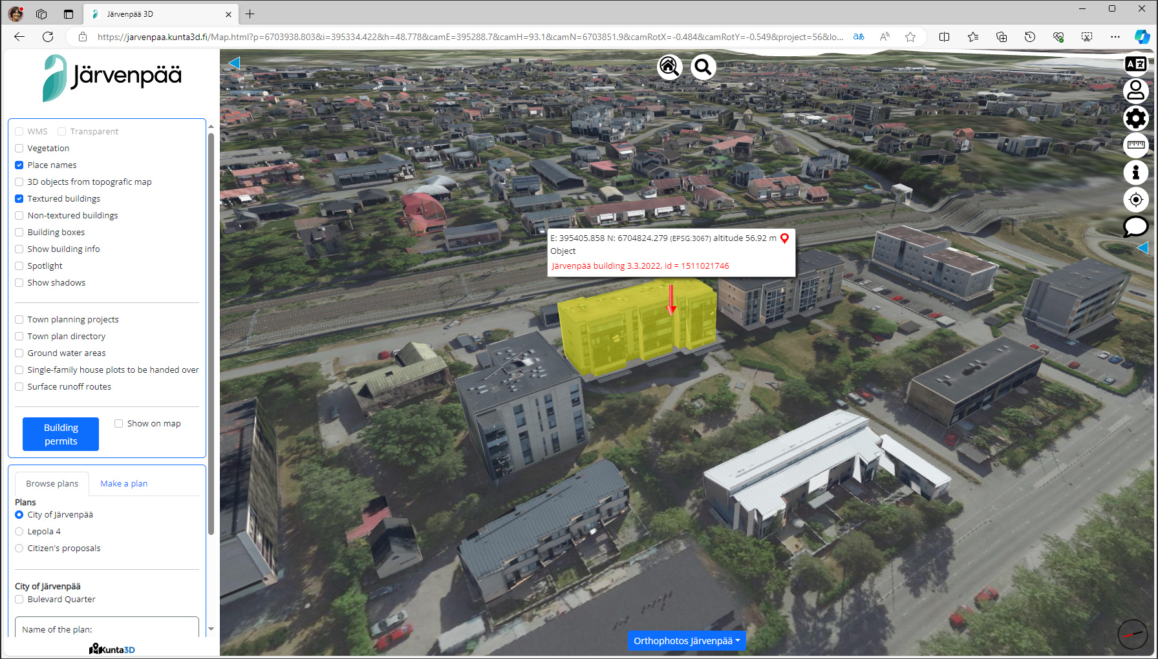Screen dimensions: 1158x659
Task: Select the measuring ruler tool
Action: point(1135,145)
